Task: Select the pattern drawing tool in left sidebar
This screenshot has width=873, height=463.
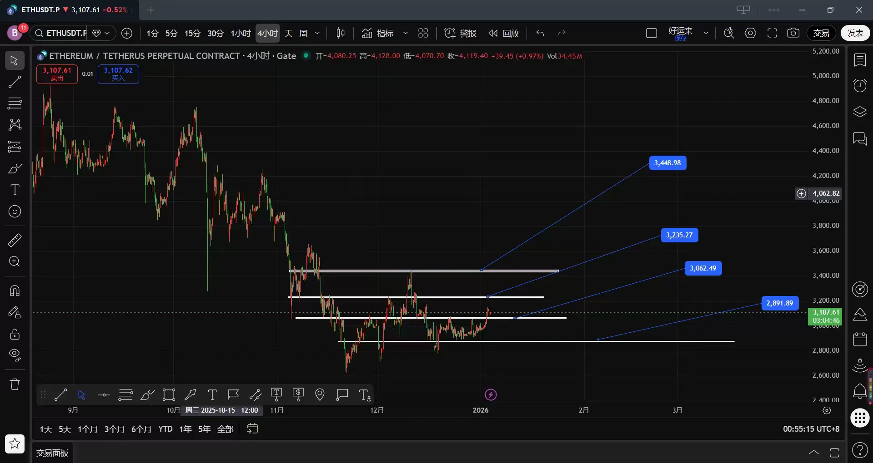Action: pos(15,125)
